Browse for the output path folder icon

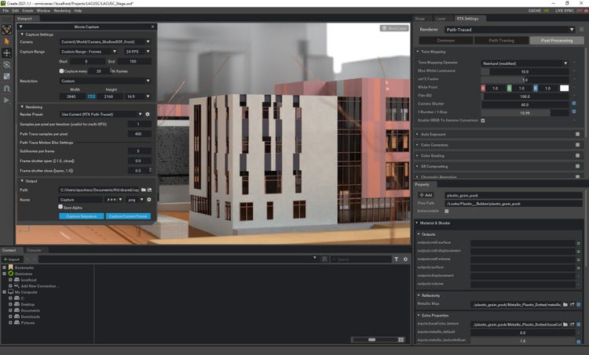coord(143,190)
